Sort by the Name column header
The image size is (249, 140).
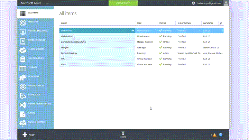(64, 24)
